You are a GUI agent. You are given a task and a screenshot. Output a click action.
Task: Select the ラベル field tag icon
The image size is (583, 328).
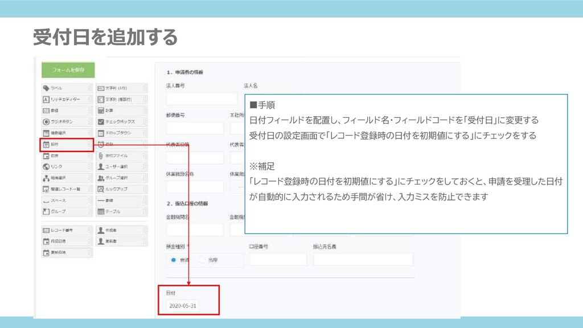tap(46, 88)
